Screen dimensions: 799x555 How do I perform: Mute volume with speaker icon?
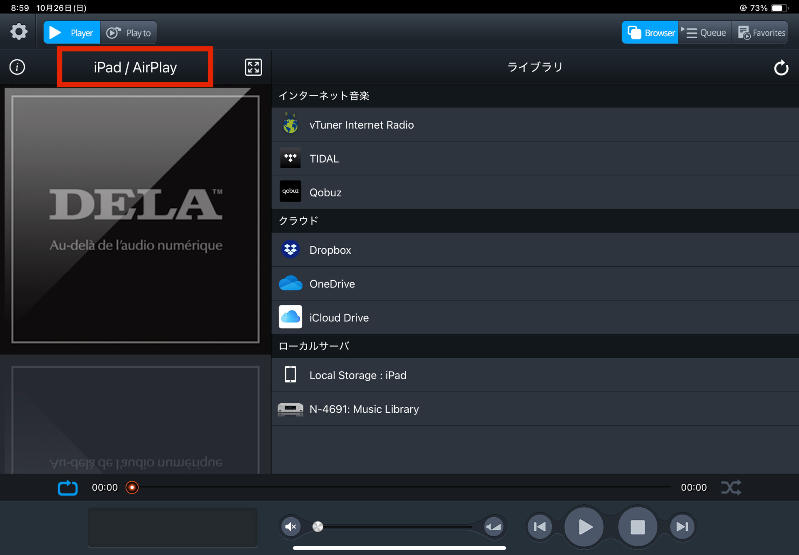tap(291, 527)
